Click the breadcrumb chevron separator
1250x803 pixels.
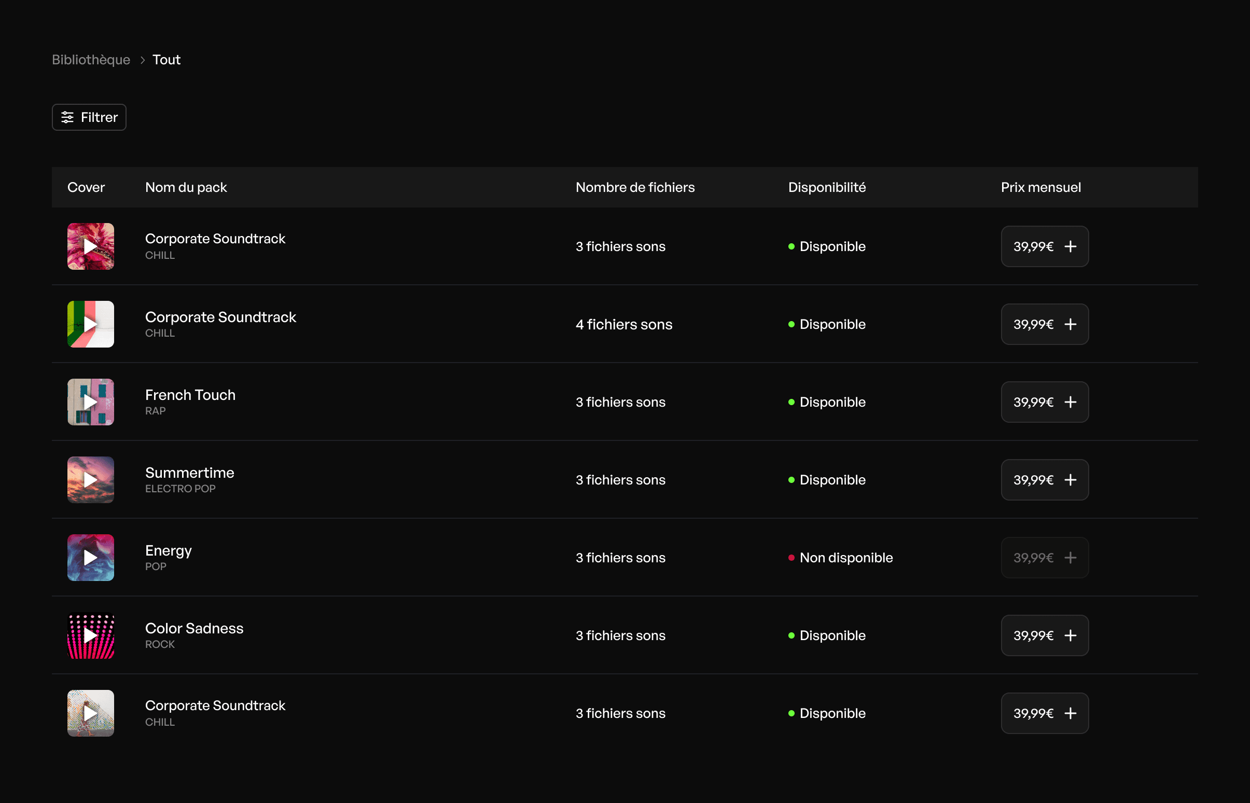click(x=142, y=60)
